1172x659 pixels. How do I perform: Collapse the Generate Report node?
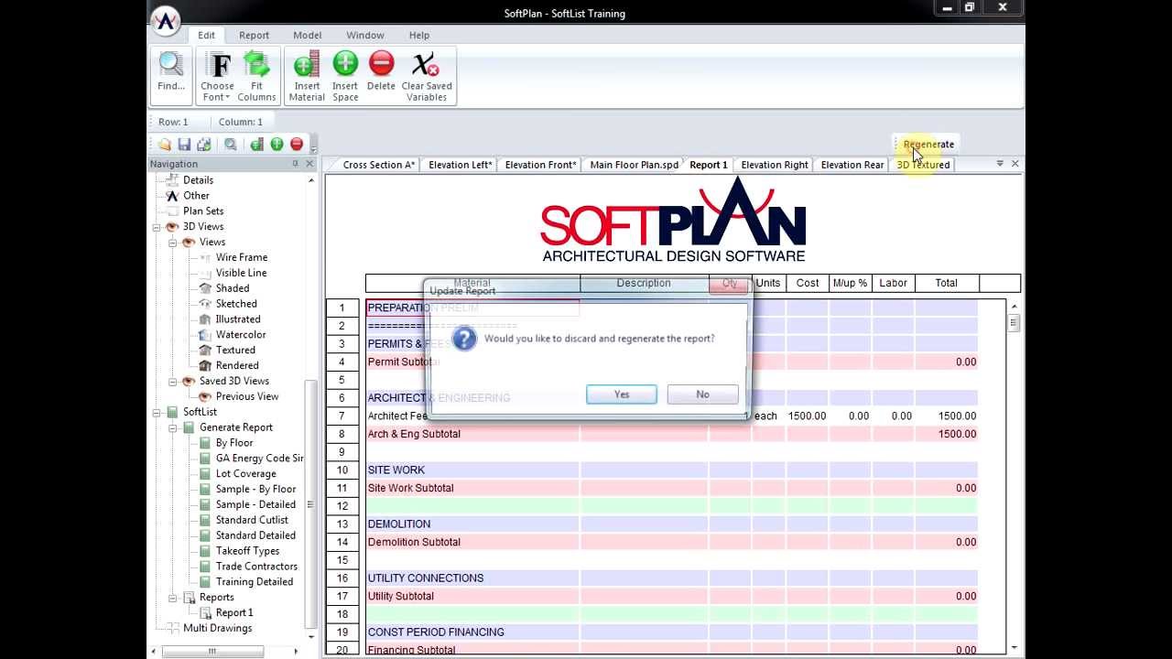tap(173, 427)
